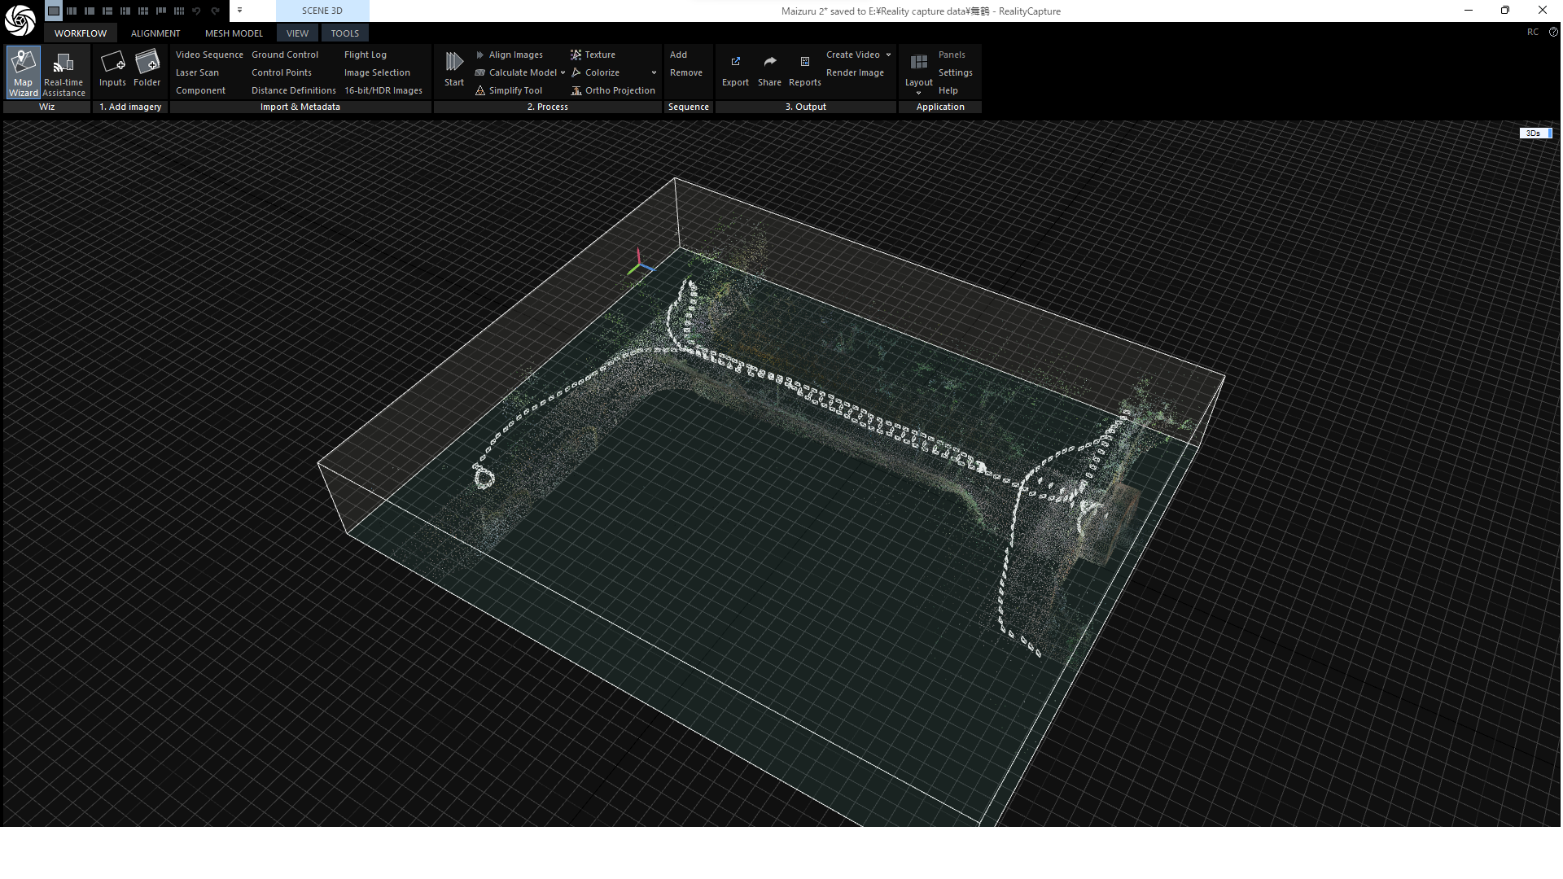Open the VIEW ribbon tab
Screen dimensions: 1563x879
[297, 33]
